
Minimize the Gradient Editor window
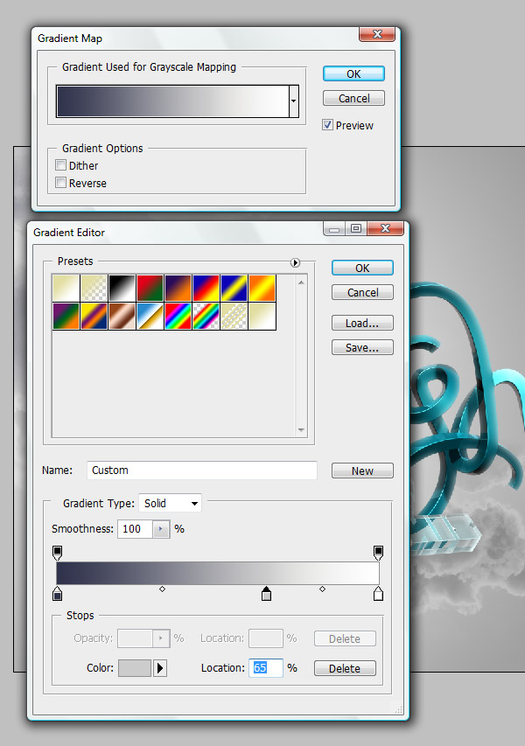[x=334, y=228]
